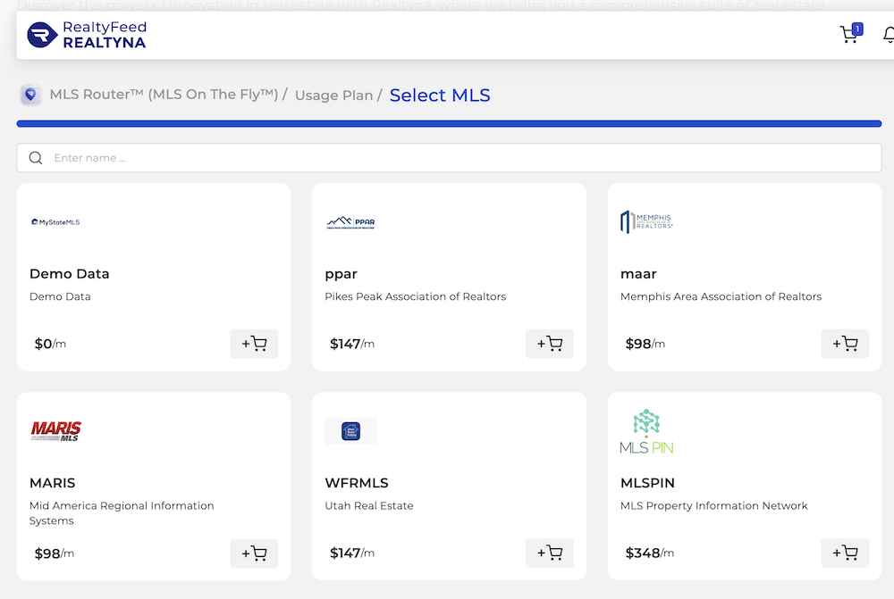Viewport: 894px width, 599px height.
Task: Click the $0/m price
Action: coord(50,344)
